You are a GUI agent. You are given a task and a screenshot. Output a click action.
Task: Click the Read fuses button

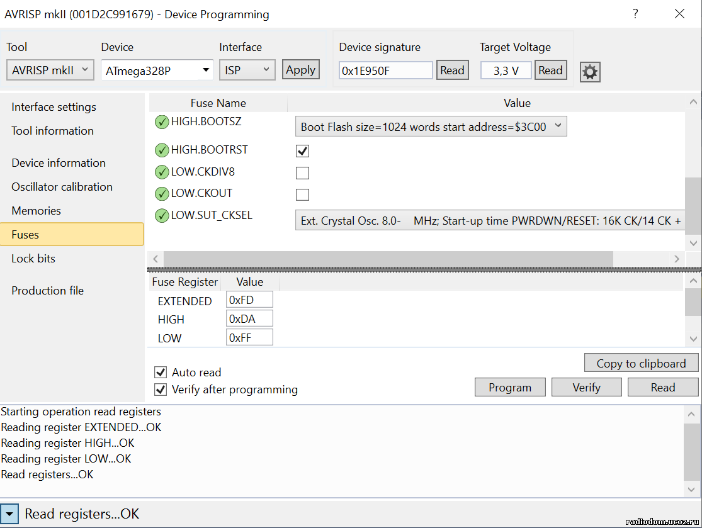click(x=663, y=388)
